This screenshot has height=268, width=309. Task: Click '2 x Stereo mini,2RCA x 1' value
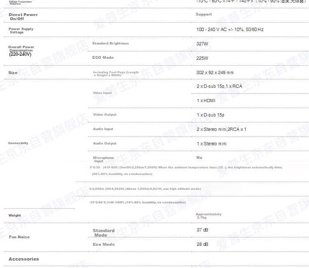click(221, 129)
